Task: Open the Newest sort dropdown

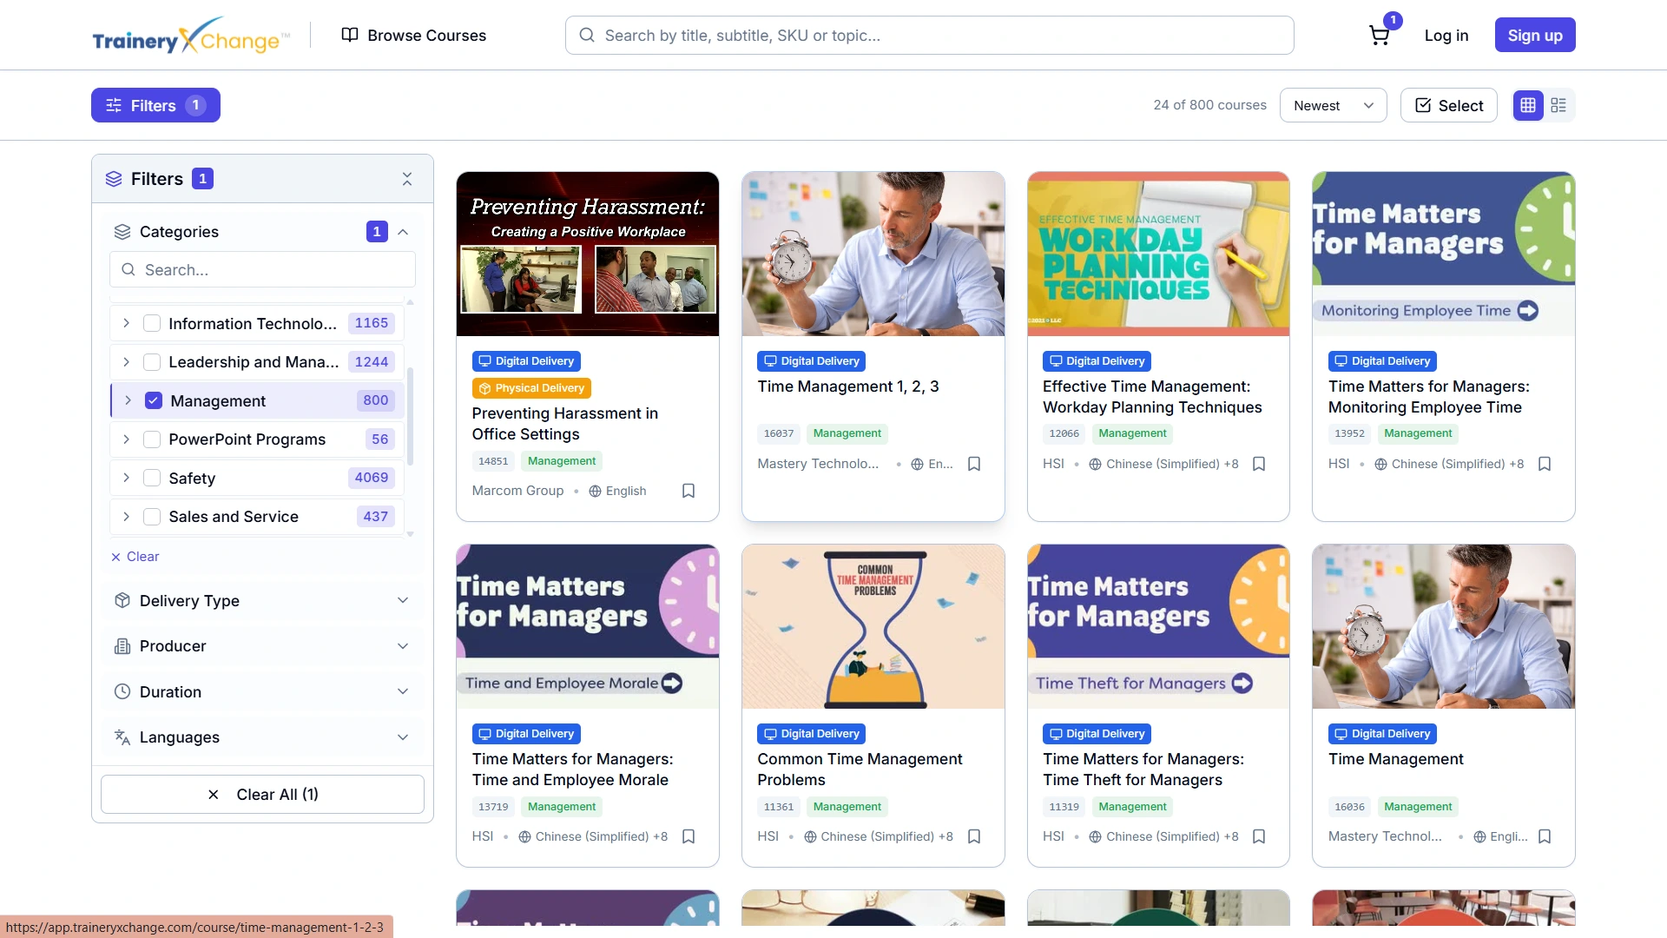Action: [x=1333, y=105]
